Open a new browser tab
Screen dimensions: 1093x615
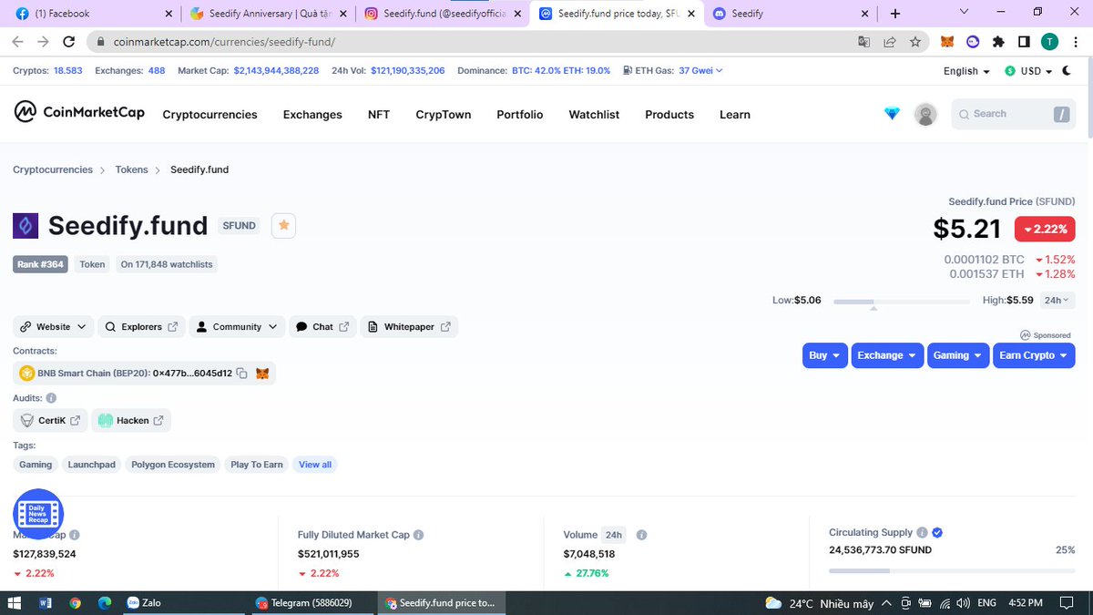tap(894, 14)
